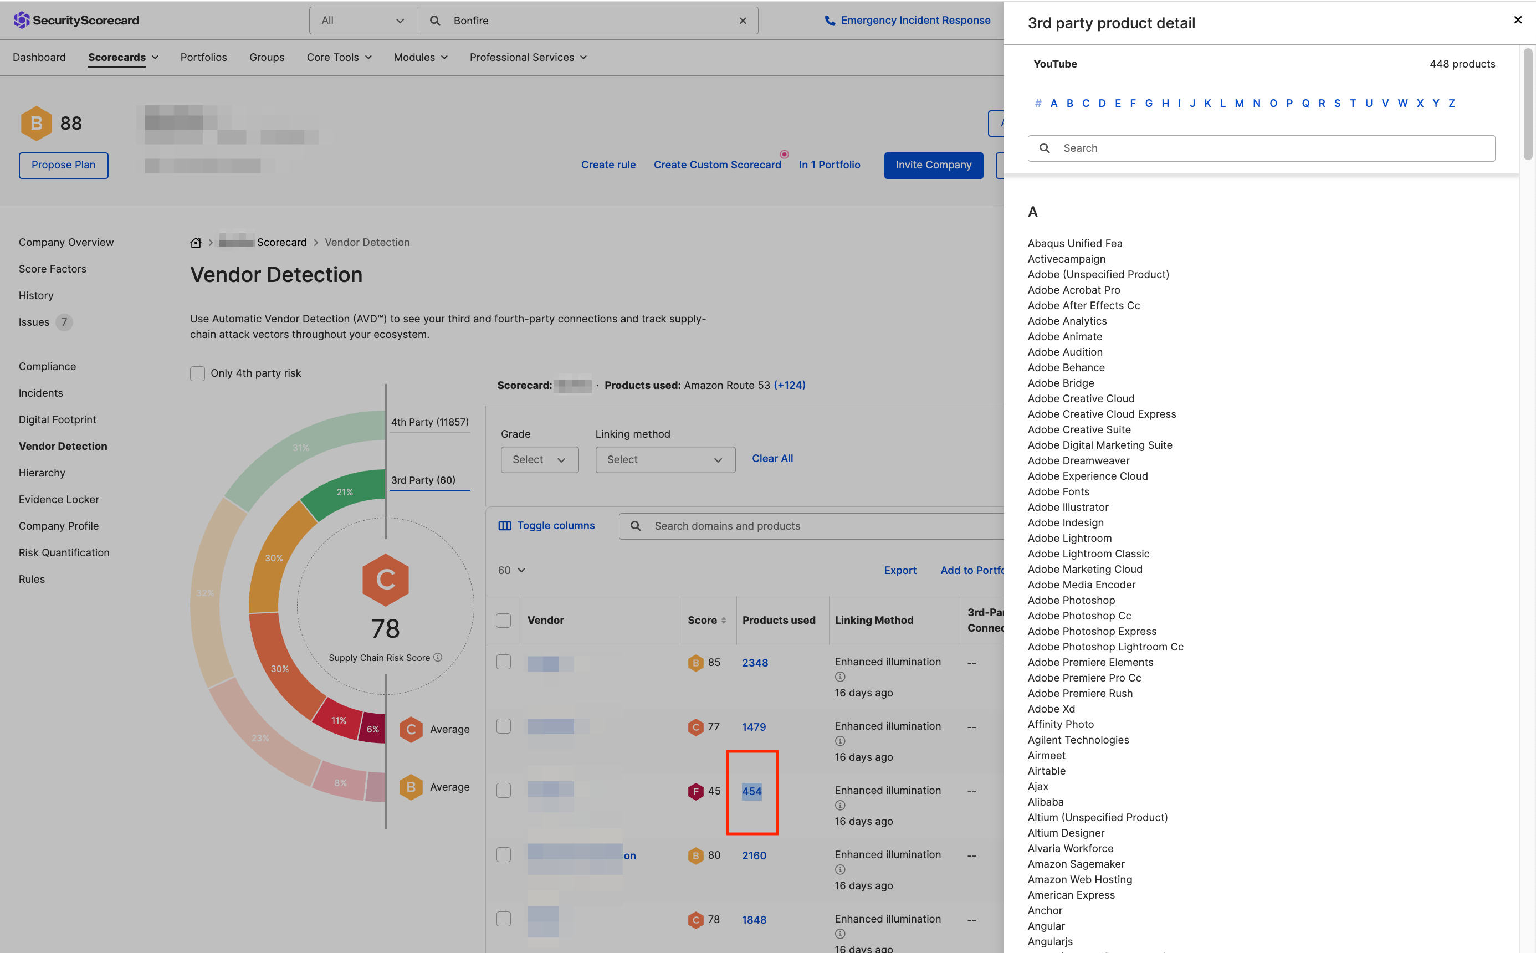Click the Toggle columns icon

point(505,526)
